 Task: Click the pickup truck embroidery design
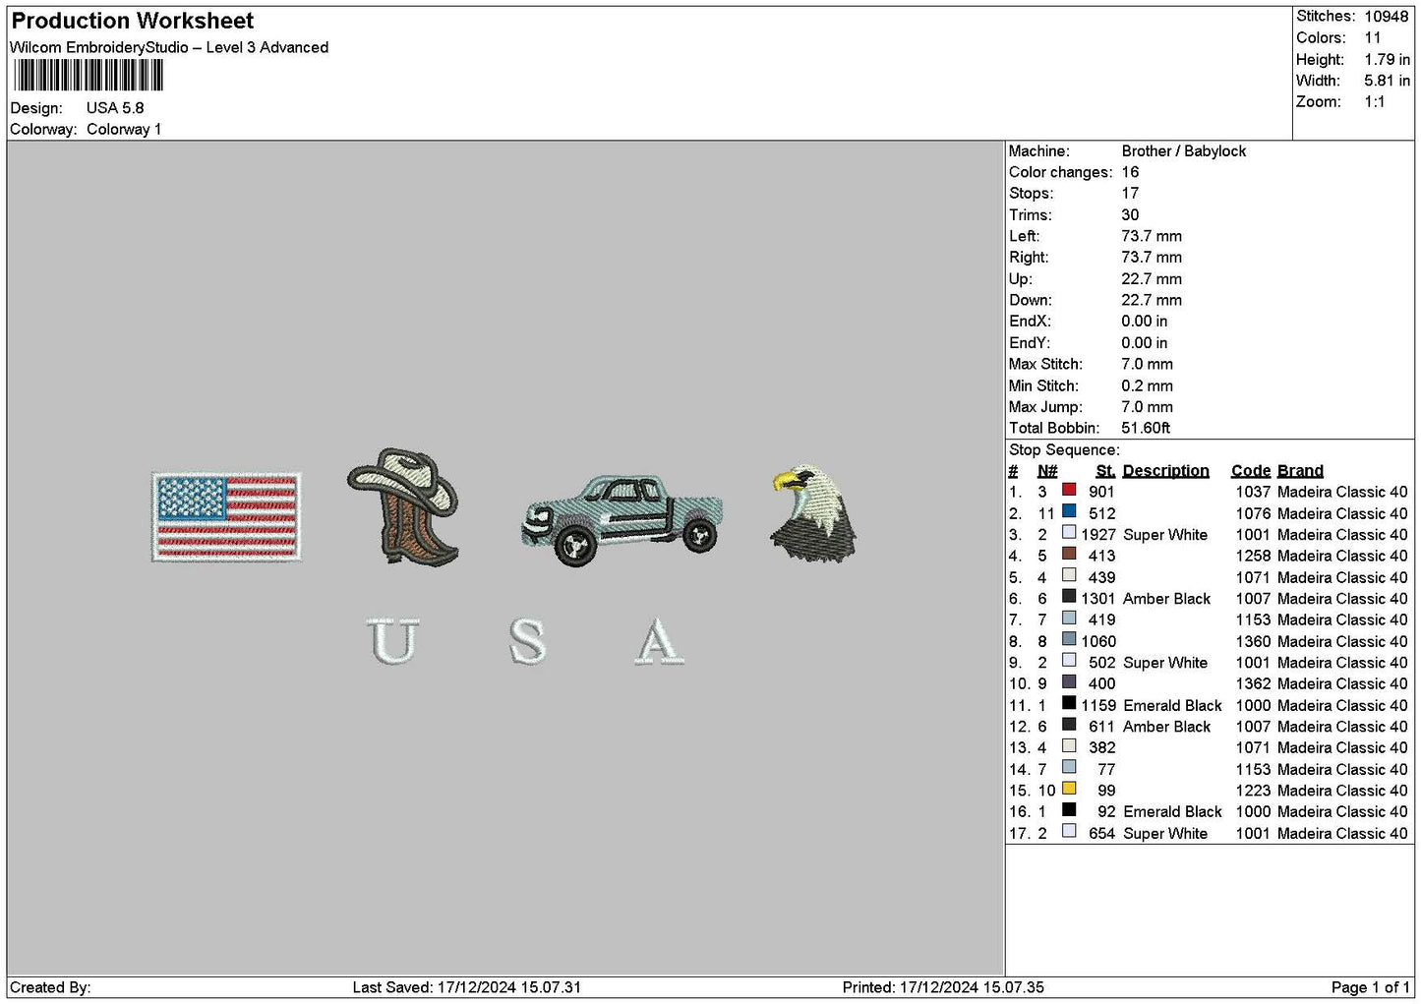[622, 520]
